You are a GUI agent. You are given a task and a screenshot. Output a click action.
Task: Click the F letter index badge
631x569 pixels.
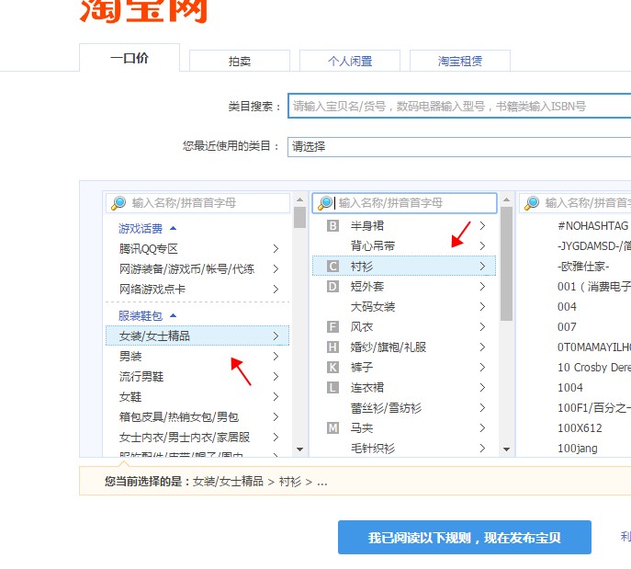pos(332,327)
